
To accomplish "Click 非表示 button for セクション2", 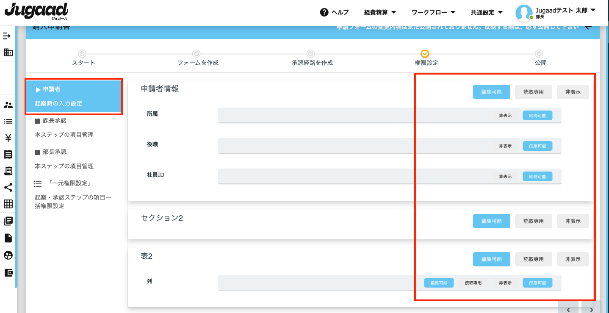I will tap(573, 221).
